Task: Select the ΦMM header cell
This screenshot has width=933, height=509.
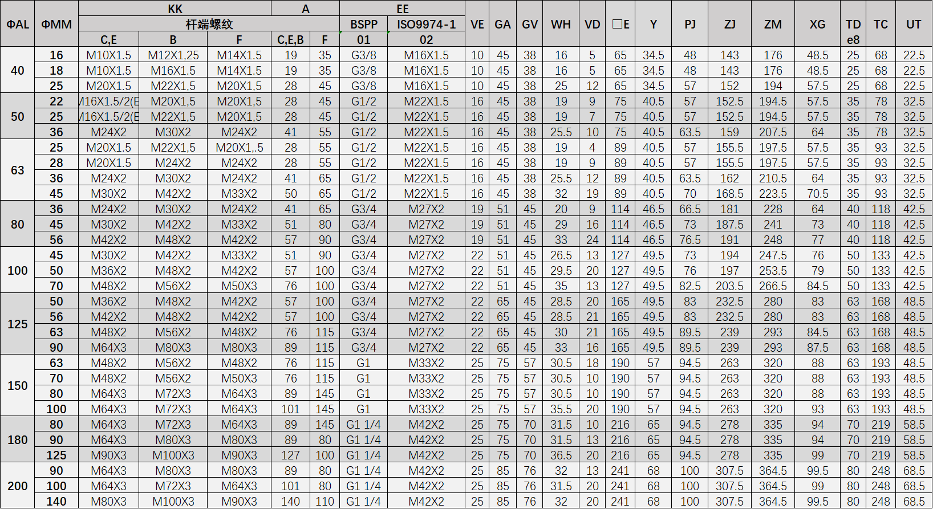Action: pyautogui.click(x=56, y=25)
